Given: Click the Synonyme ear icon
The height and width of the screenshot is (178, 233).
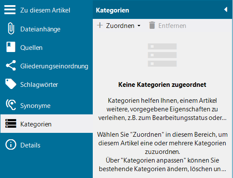Looking at the screenshot, I should 11,105.
